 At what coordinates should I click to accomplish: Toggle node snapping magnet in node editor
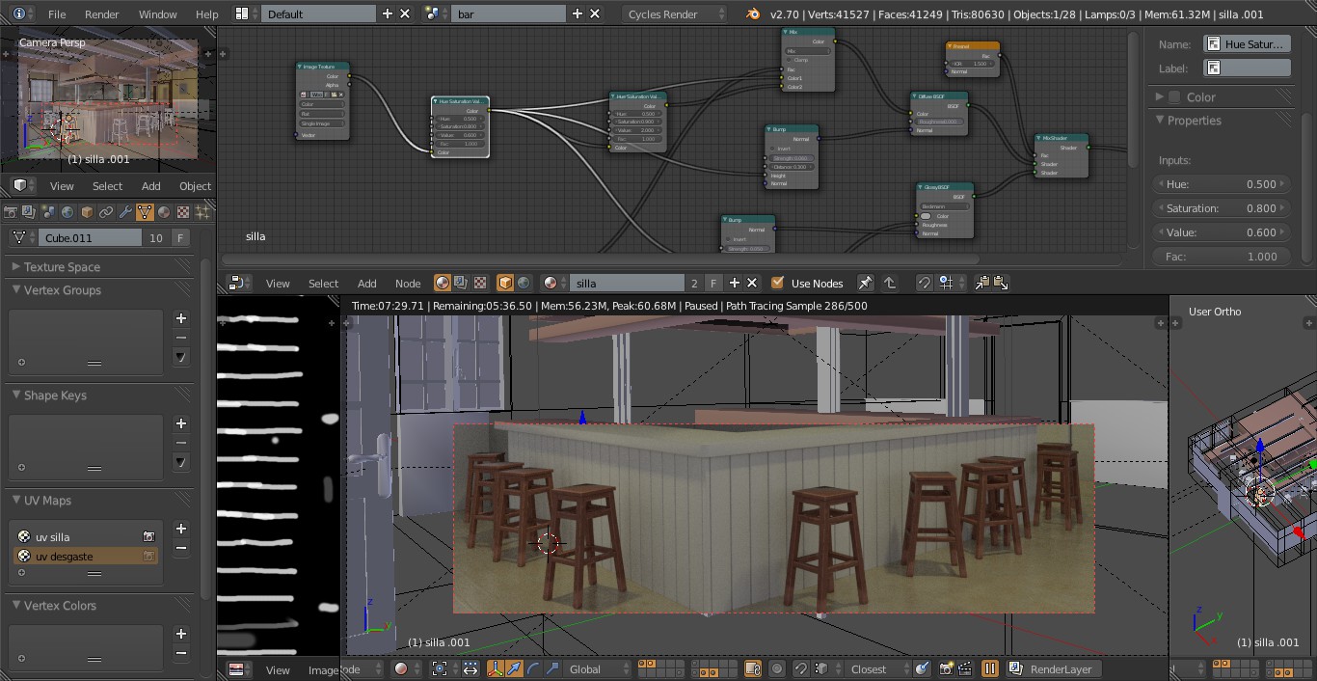click(924, 283)
